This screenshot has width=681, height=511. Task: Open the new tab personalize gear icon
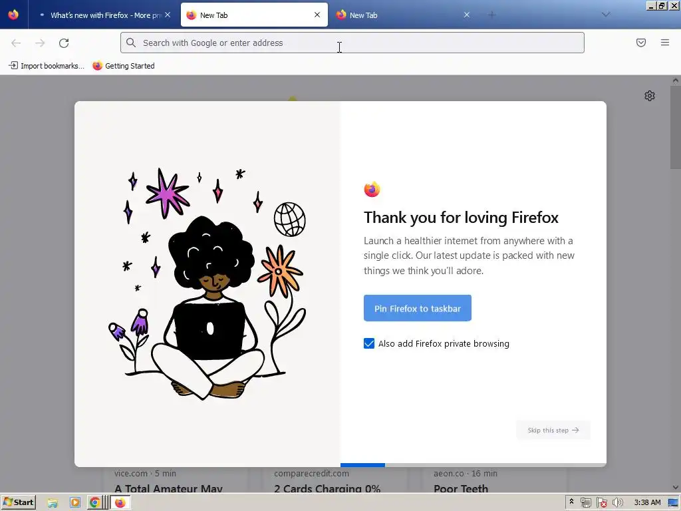pos(649,96)
